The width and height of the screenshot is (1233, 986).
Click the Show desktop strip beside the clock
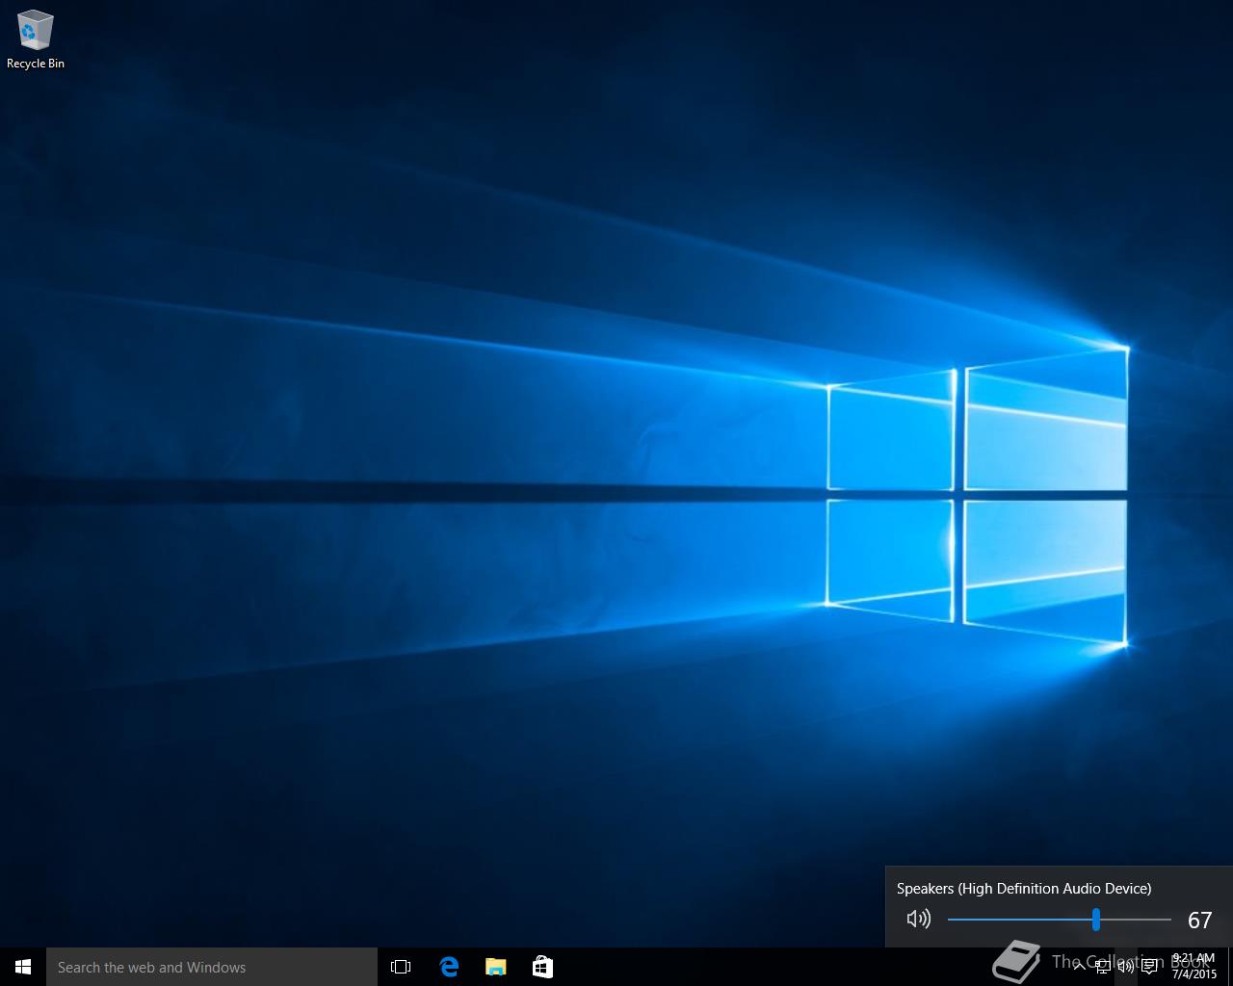(x=1230, y=967)
